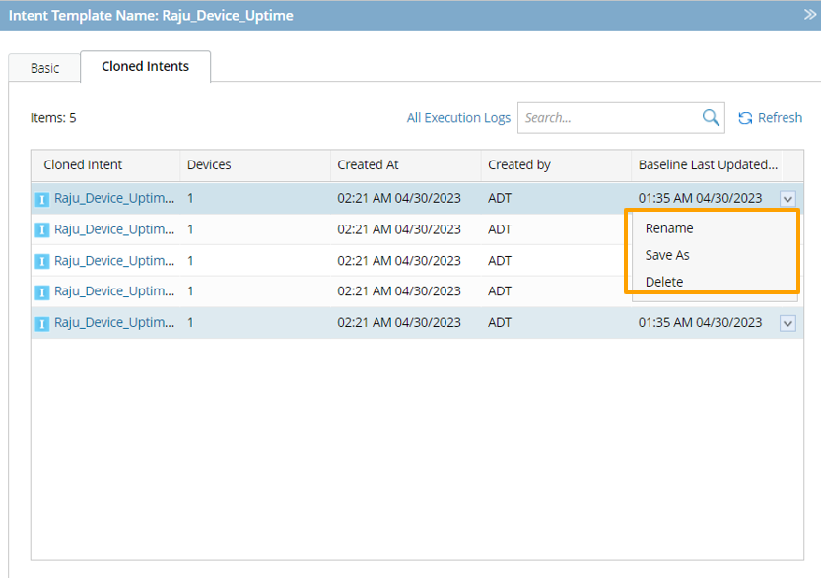Click the Refresh circular arrows icon
Viewport: 821px width, 578px height.
pos(745,118)
